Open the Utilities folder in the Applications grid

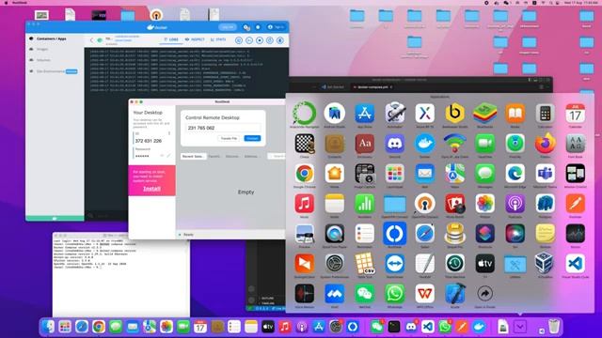[515, 264]
